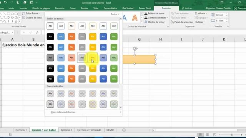Click the Undo arrow in quick access toolbar
The image size is (246, 138).
(x=5, y=2)
